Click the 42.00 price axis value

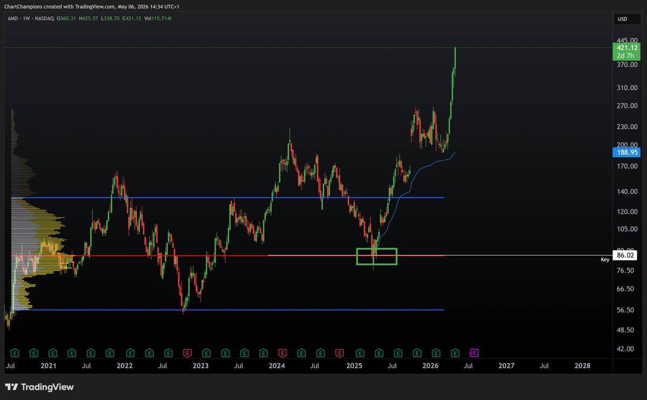(x=625, y=349)
